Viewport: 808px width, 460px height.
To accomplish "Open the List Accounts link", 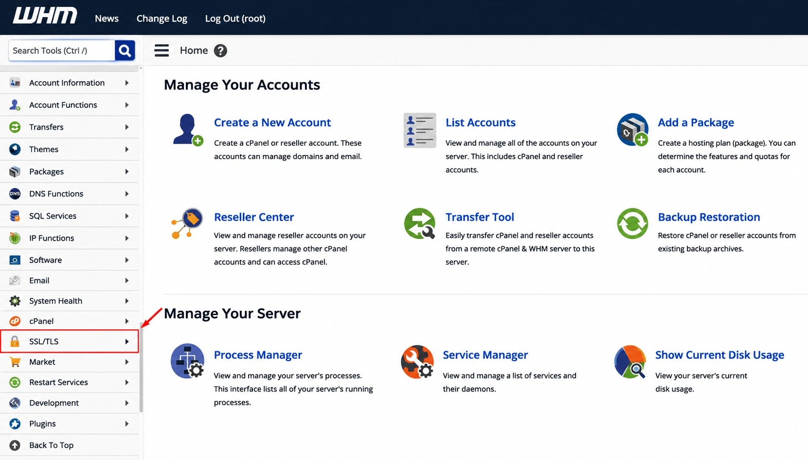I will click(481, 122).
